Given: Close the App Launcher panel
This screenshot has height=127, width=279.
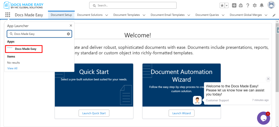Looking at the screenshot, I should coord(71,26).
